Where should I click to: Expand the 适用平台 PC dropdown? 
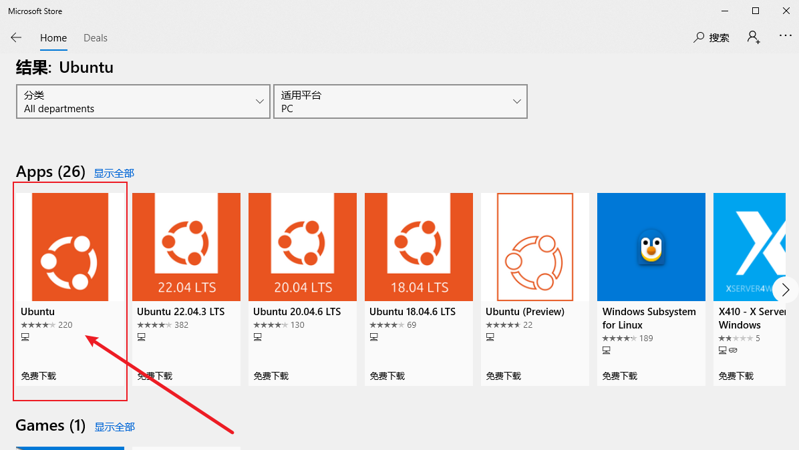pyautogui.click(x=401, y=101)
